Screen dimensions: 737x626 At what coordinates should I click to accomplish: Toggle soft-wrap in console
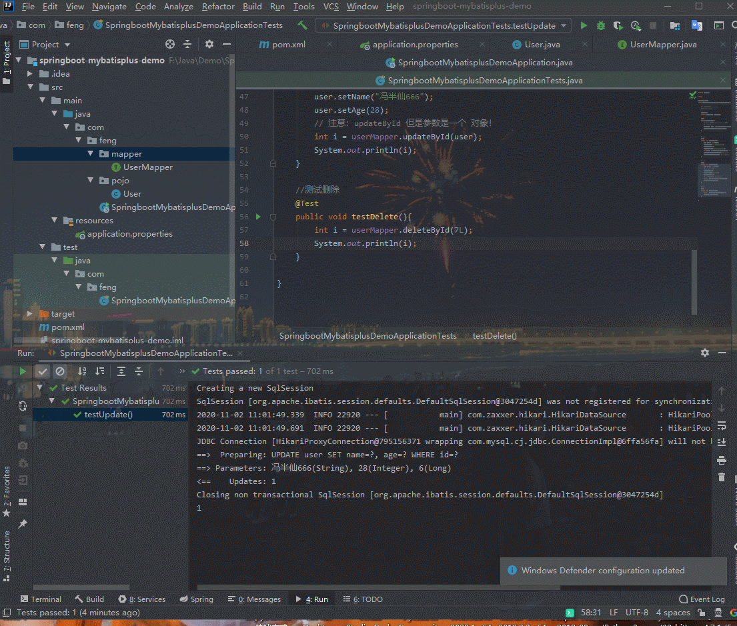point(722,425)
